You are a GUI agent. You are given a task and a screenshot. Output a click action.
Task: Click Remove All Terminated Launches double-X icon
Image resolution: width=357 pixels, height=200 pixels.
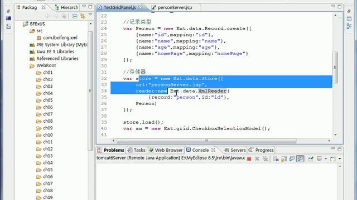pos(265,159)
